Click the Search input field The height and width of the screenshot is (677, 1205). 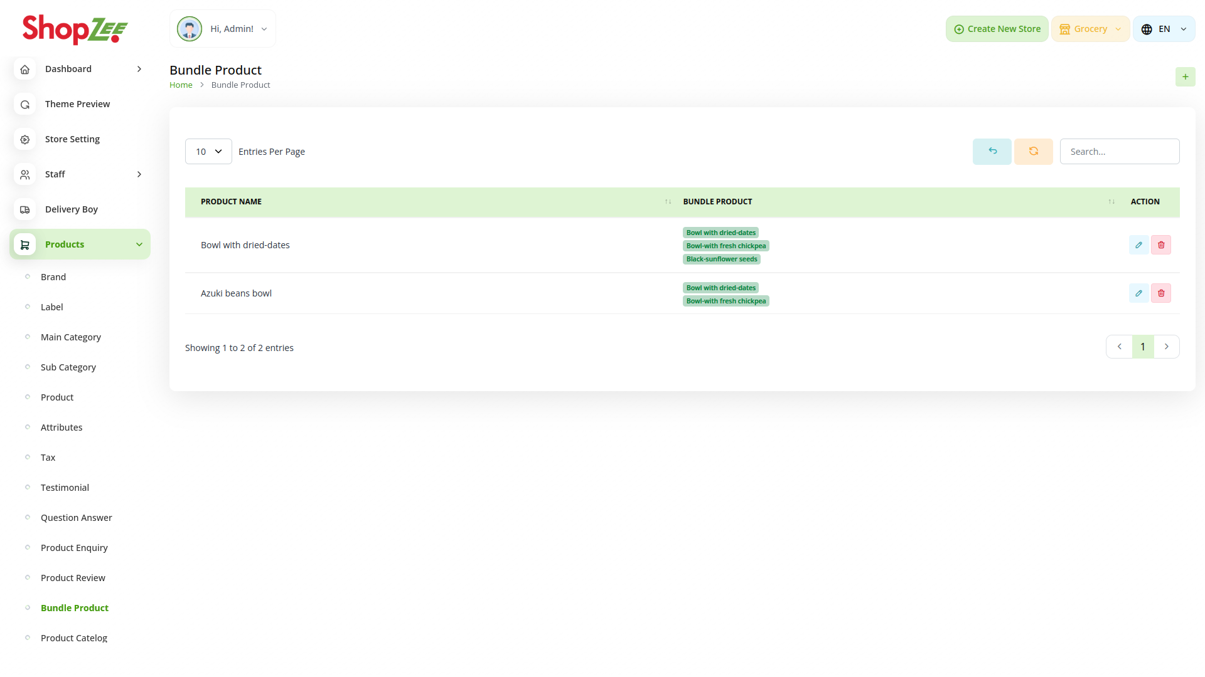coord(1119,152)
